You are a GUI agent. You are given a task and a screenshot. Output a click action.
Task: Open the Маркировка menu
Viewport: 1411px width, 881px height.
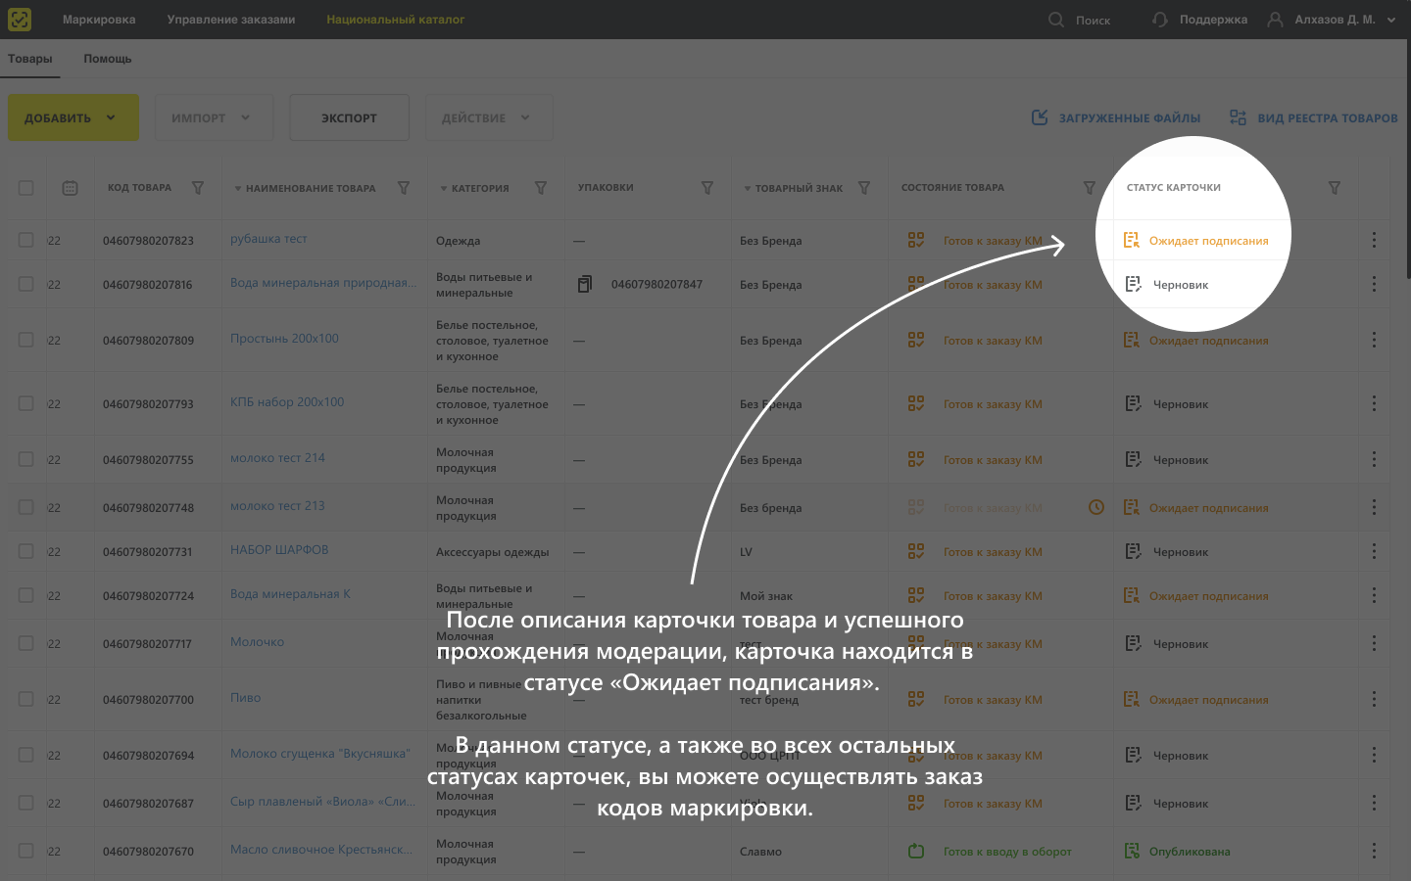(99, 20)
